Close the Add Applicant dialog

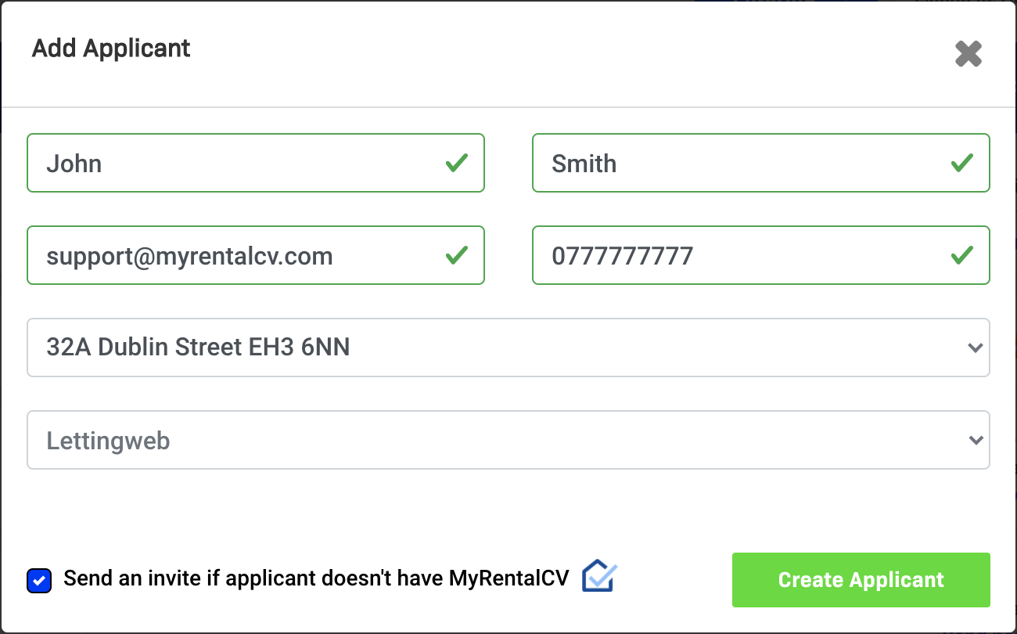pyautogui.click(x=968, y=54)
